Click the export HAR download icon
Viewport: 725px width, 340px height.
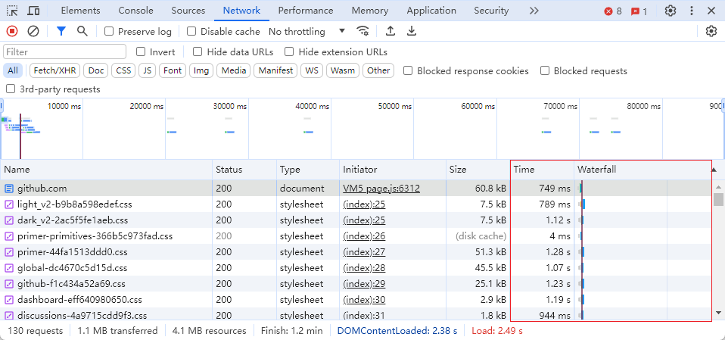412,31
